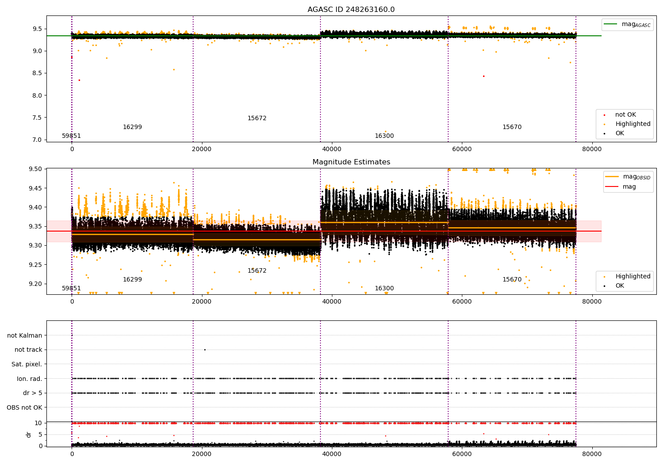
Task: Click the red outlier point near magnitude 8.3
Action: tap(79, 80)
